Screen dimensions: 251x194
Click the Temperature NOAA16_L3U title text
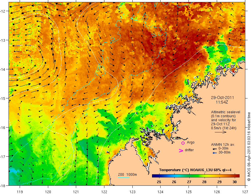(x=195, y=170)
